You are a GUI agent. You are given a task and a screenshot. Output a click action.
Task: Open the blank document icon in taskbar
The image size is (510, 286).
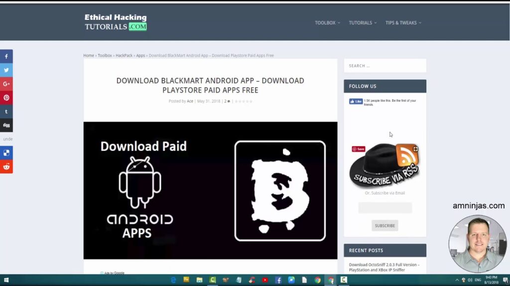[304, 280]
